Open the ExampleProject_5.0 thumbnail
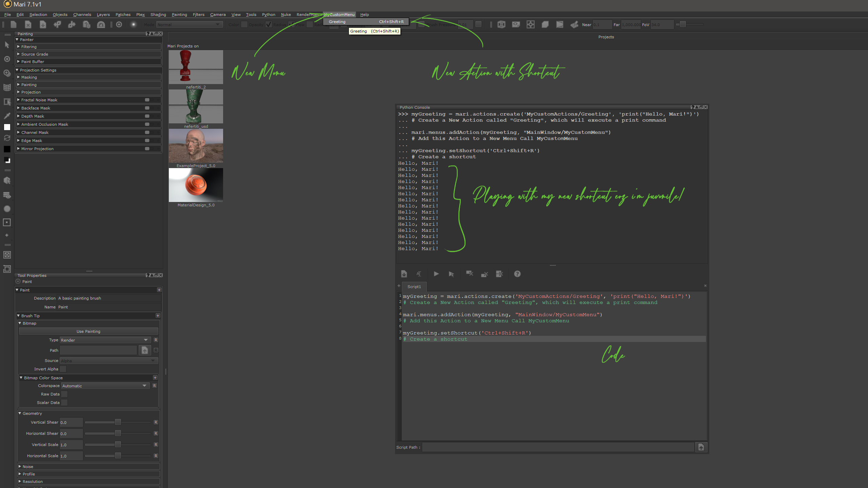This screenshot has width=868, height=488. click(196, 146)
